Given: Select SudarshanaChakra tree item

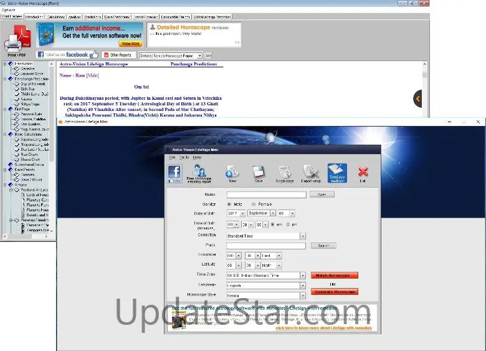Looking at the screenshot, I should [29, 165].
